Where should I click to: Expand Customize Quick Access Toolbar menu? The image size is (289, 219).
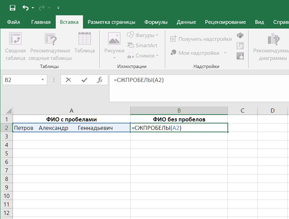click(x=58, y=7)
